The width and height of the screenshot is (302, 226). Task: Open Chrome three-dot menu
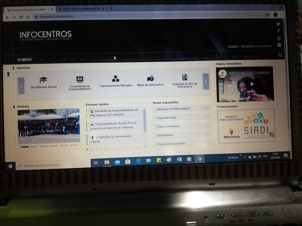281,15
